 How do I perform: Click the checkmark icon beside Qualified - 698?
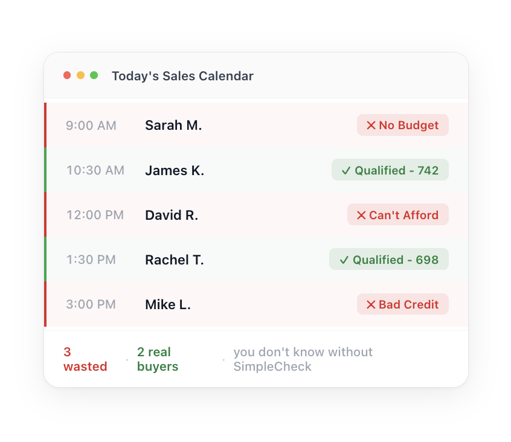[x=344, y=260]
